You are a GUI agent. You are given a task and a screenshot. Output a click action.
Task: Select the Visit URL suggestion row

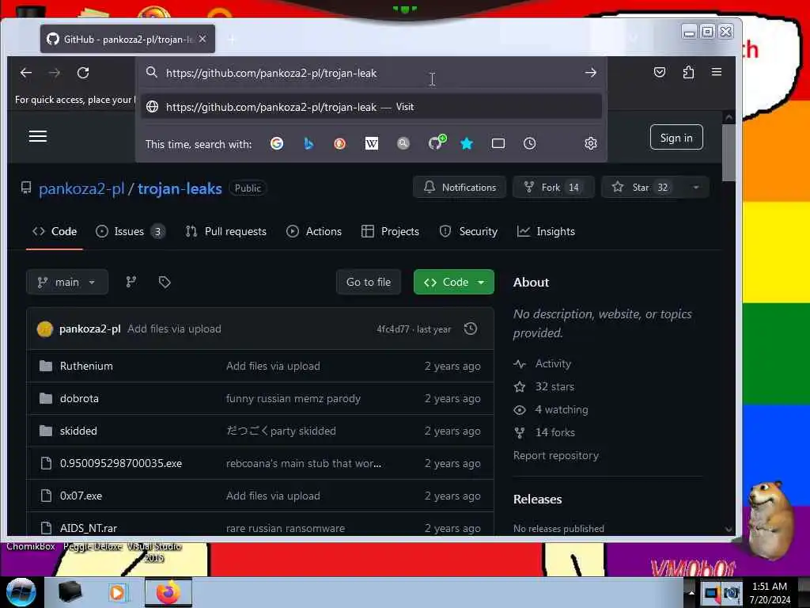pyautogui.click(x=372, y=107)
